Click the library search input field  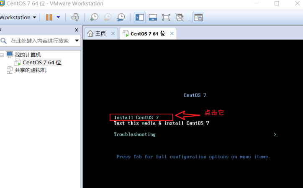pyautogui.click(x=40, y=41)
